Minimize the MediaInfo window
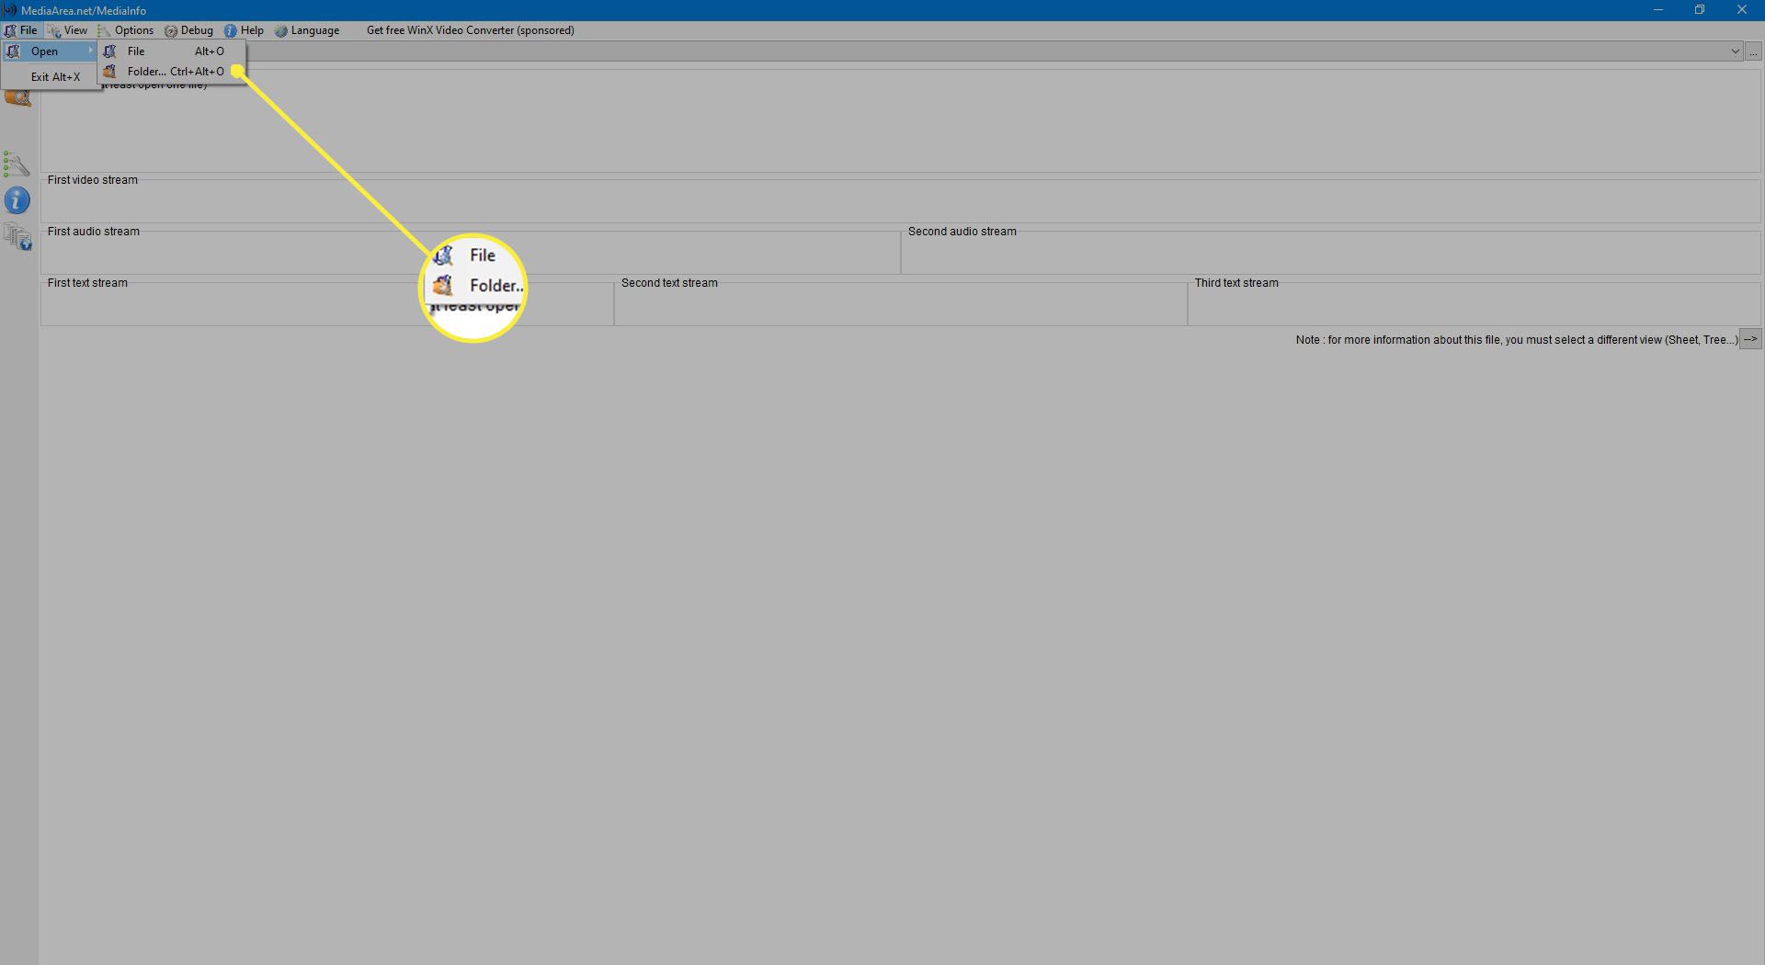This screenshot has width=1765, height=965. [1658, 10]
